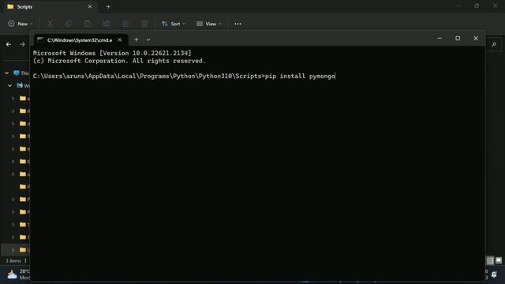This screenshot has height=284, width=505.
Task: Open the New menu in File Explorer
Action: [21, 24]
